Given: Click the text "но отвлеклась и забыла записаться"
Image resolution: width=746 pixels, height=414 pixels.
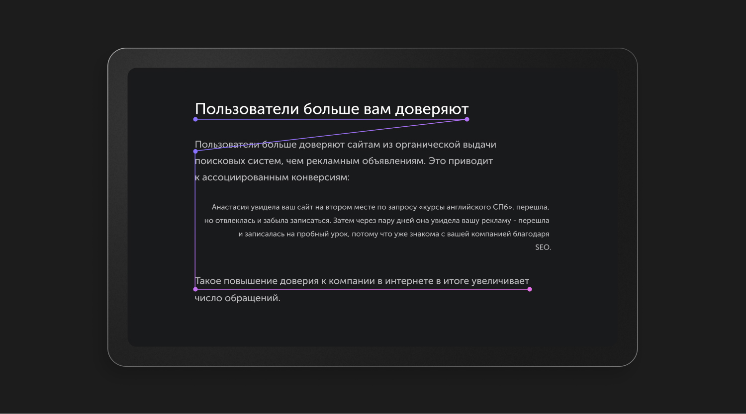Looking at the screenshot, I should pos(267,221).
